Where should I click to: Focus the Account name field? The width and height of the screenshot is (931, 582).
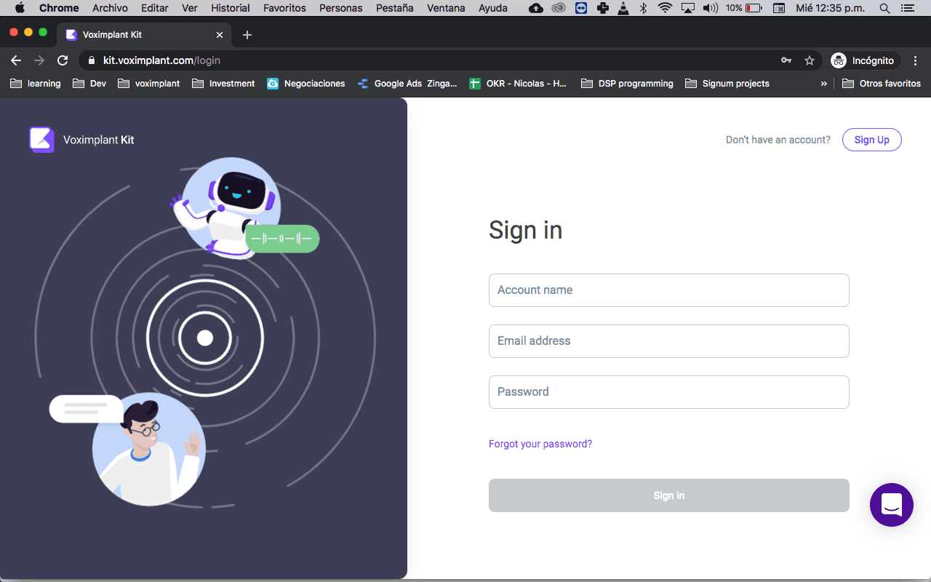(x=668, y=290)
